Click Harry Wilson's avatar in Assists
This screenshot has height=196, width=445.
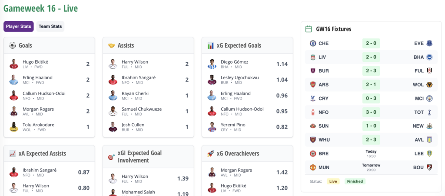coord(113,64)
